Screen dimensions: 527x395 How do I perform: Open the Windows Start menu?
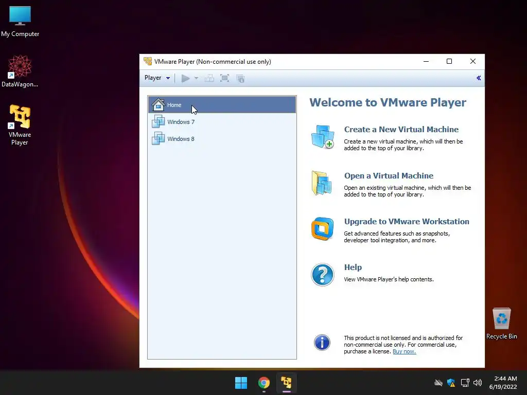click(241, 383)
